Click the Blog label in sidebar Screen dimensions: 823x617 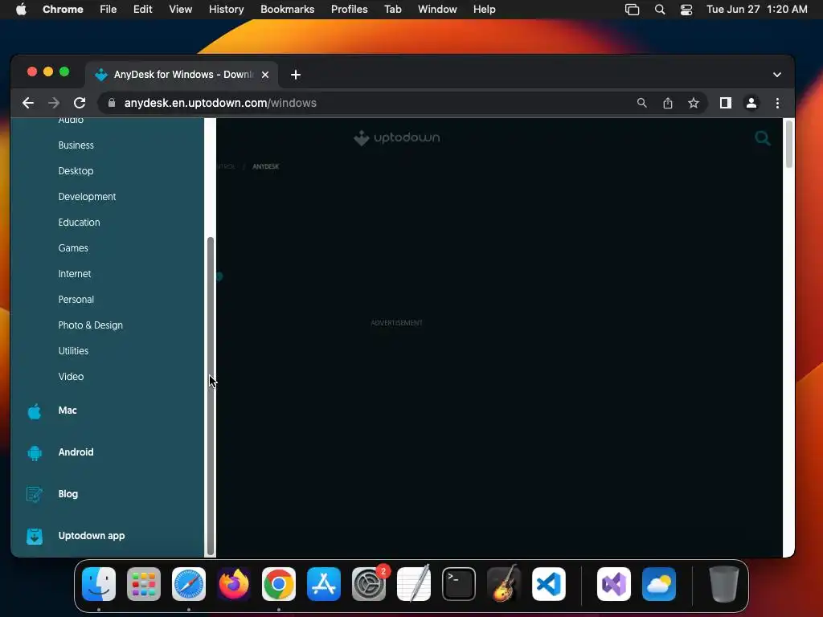coord(68,494)
